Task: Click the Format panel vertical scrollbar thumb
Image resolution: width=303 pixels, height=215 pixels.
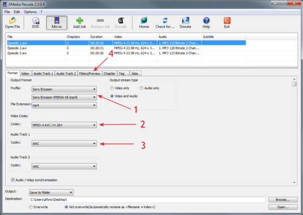Action: pyautogui.click(x=294, y=84)
